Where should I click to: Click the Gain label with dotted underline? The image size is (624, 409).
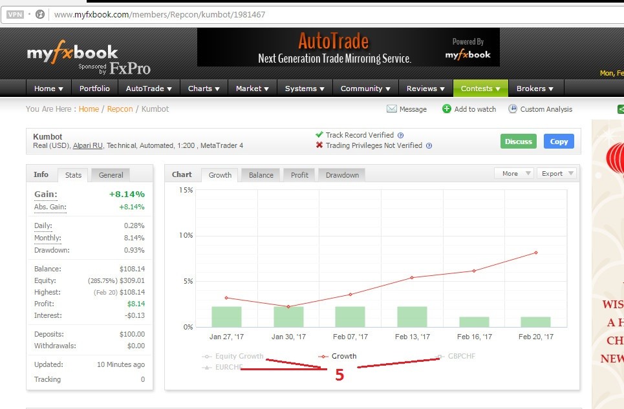46,194
